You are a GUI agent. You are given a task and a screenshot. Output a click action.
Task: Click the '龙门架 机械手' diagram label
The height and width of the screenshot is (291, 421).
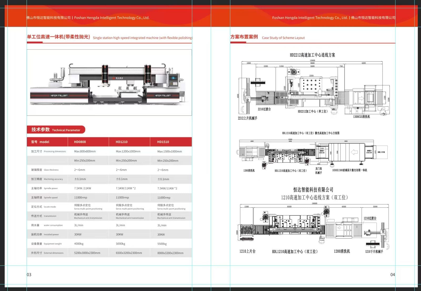point(319,171)
